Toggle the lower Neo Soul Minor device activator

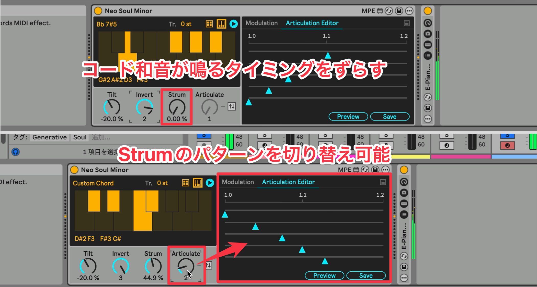(74, 170)
